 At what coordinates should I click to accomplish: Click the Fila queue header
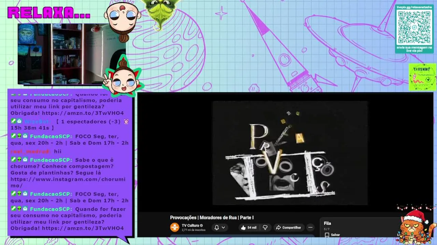point(327,223)
